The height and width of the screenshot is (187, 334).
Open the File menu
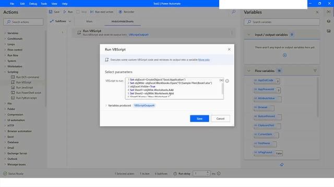[x=12, y=4]
